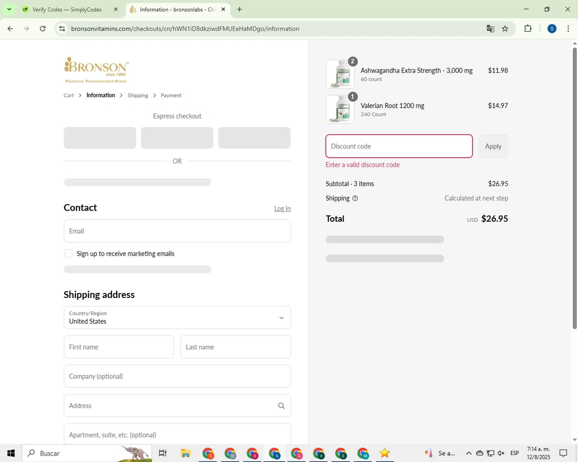Click the browser back arrow
The height and width of the screenshot is (462, 578).
pyautogui.click(x=10, y=28)
